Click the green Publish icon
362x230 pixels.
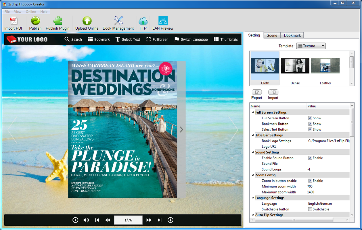click(35, 21)
